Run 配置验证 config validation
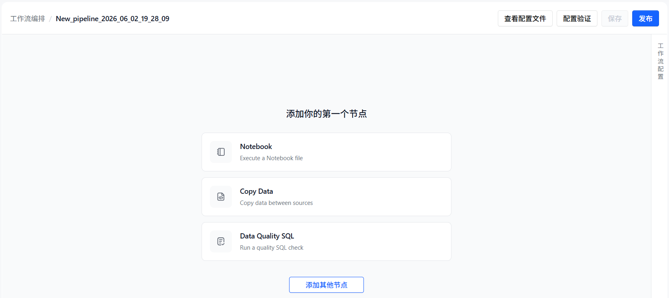This screenshot has width=669, height=298. click(x=577, y=18)
